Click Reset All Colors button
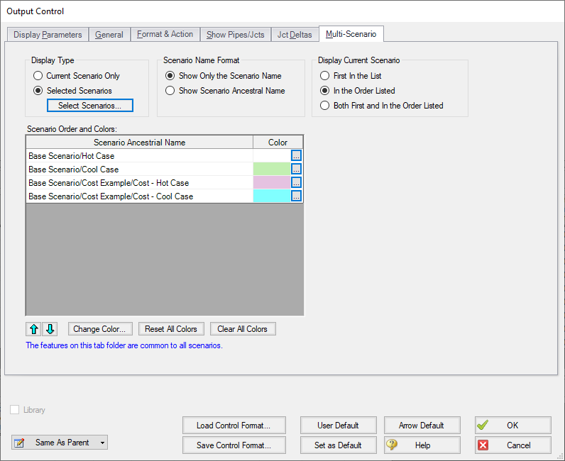 point(171,329)
